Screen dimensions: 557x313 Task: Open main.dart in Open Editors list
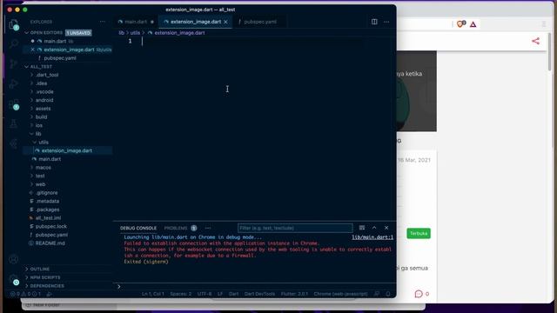coord(55,41)
